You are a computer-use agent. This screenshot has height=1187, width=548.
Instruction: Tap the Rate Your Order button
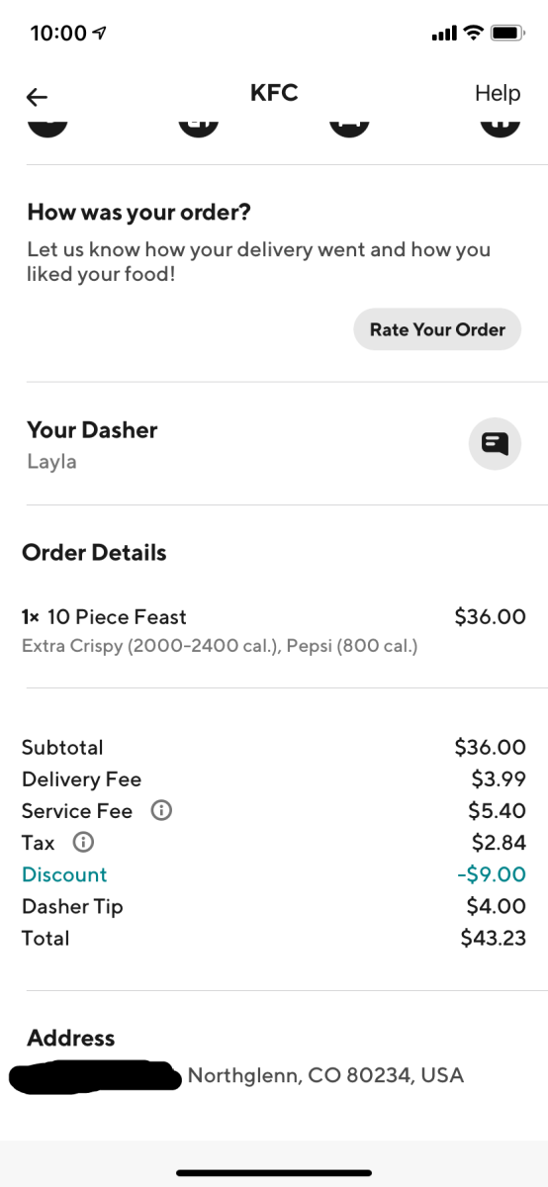437,329
